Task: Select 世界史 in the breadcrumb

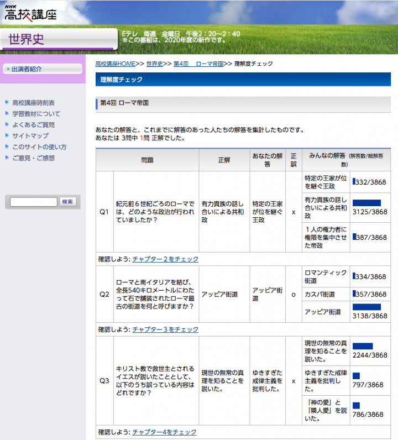Action: (154, 64)
